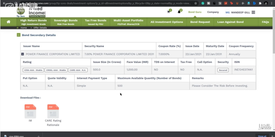275x137 pixels.
Task: Open the browser Extensions puzzle icon
Action: [260, 3]
